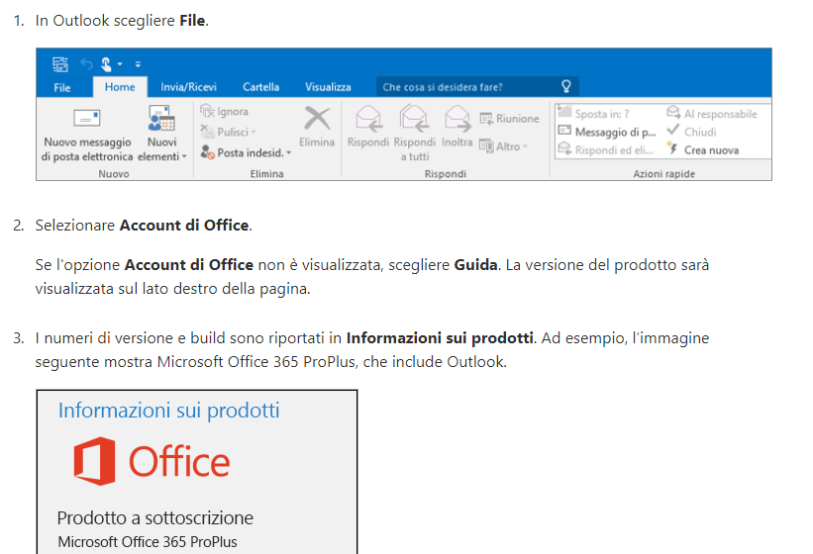
Task: Open the File tab in Outlook ribbon
Action: click(x=62, y=87)
